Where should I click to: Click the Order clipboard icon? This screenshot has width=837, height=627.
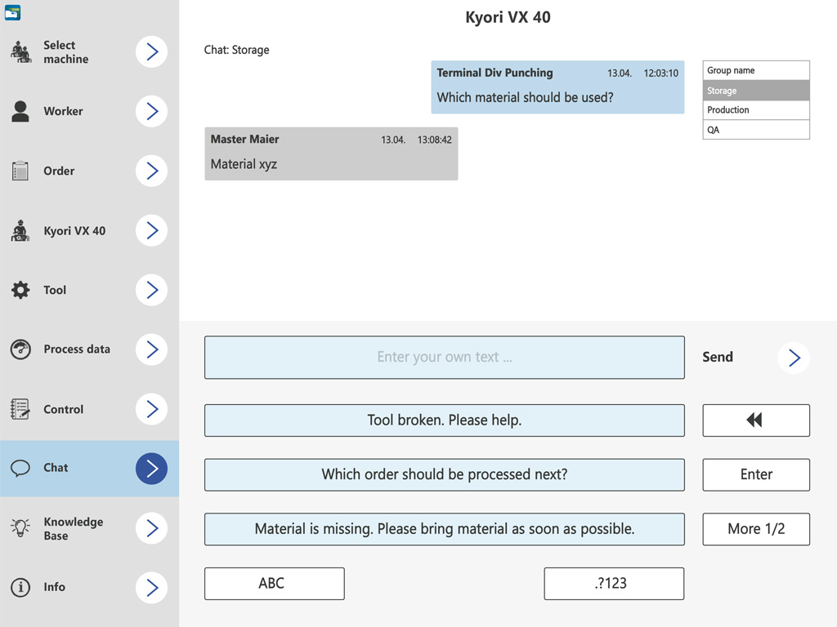pos(20,171)
